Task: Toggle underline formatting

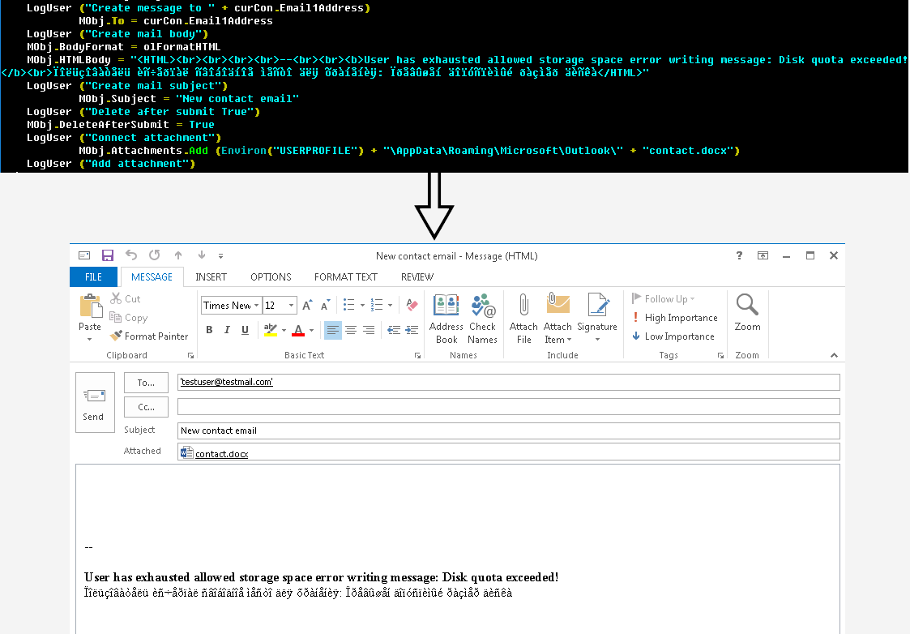Action: (243, 330)
